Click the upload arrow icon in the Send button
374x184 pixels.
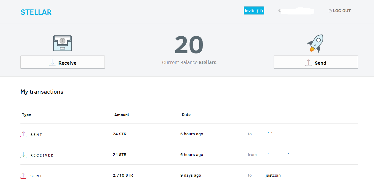[308, 63]
